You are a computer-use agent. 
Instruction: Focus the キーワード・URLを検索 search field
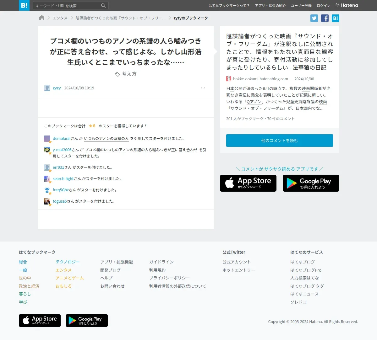click(67, 6)
